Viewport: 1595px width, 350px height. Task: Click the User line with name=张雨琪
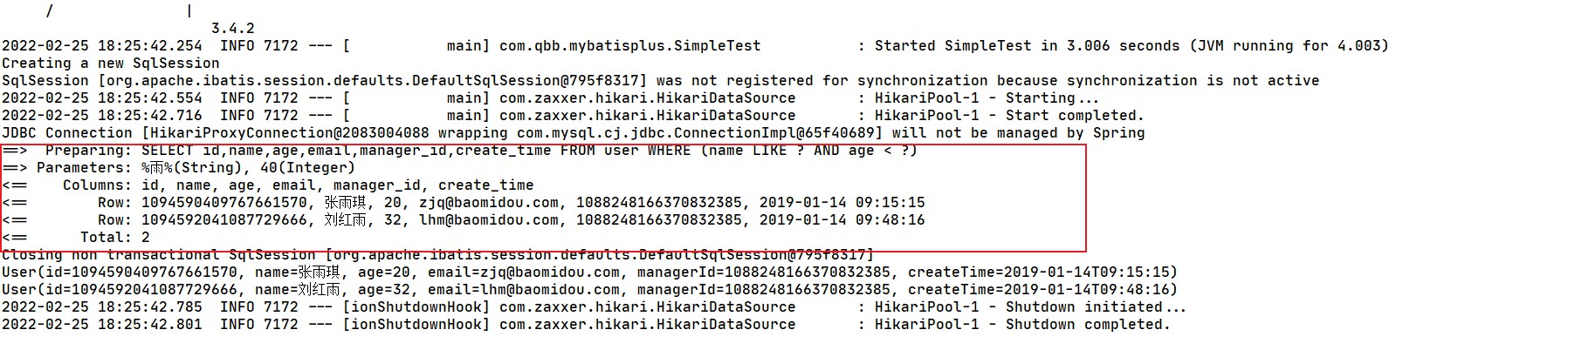589,273
